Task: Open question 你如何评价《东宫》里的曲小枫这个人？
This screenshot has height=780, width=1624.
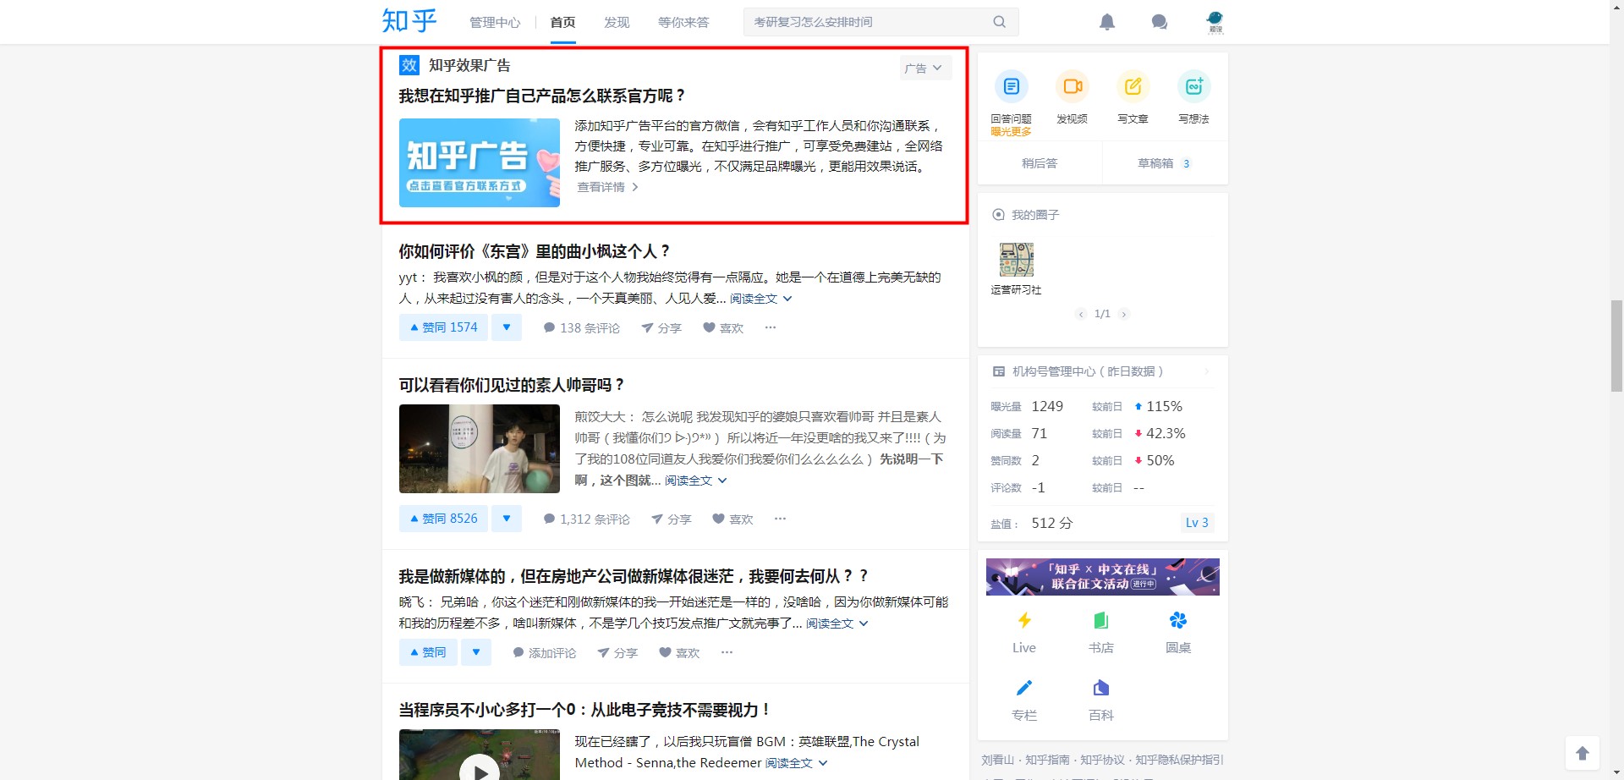Action: tap(535, 251)
